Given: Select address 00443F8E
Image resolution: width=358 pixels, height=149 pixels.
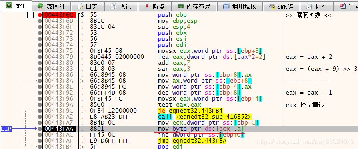Looking at the screenshot, I should tap(59, 87).
